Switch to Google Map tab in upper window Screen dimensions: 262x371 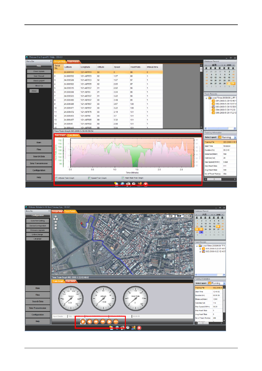60,62
